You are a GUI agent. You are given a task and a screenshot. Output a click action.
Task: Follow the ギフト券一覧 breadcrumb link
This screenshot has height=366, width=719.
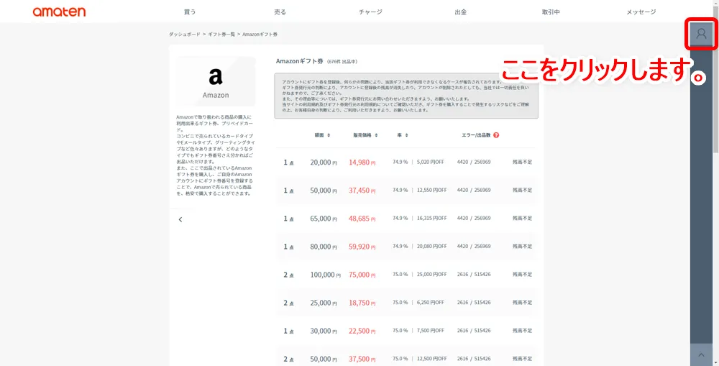[221, 35]
